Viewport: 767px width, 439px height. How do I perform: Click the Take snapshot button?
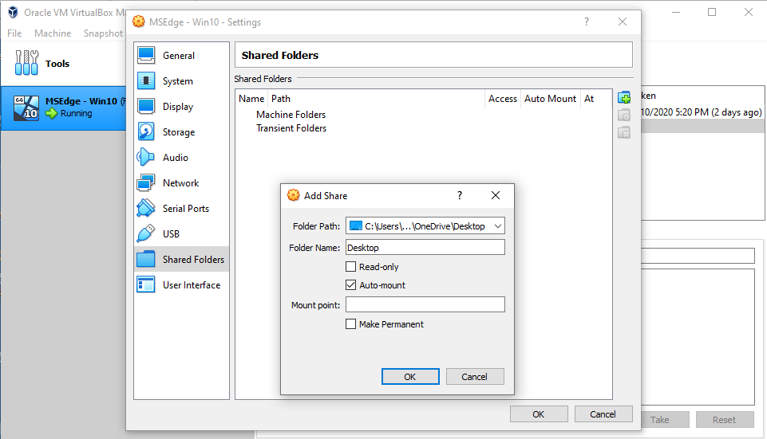coord(666,420)
